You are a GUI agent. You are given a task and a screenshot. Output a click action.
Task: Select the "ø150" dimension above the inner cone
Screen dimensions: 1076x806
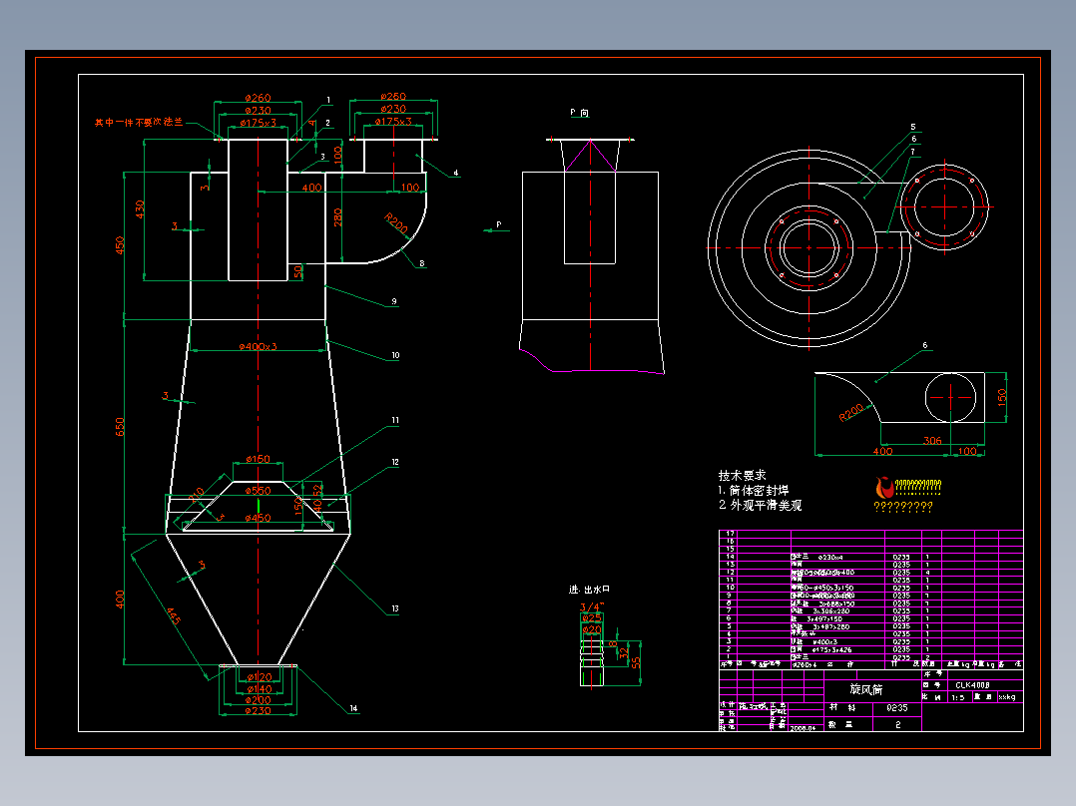coord(258,459)
